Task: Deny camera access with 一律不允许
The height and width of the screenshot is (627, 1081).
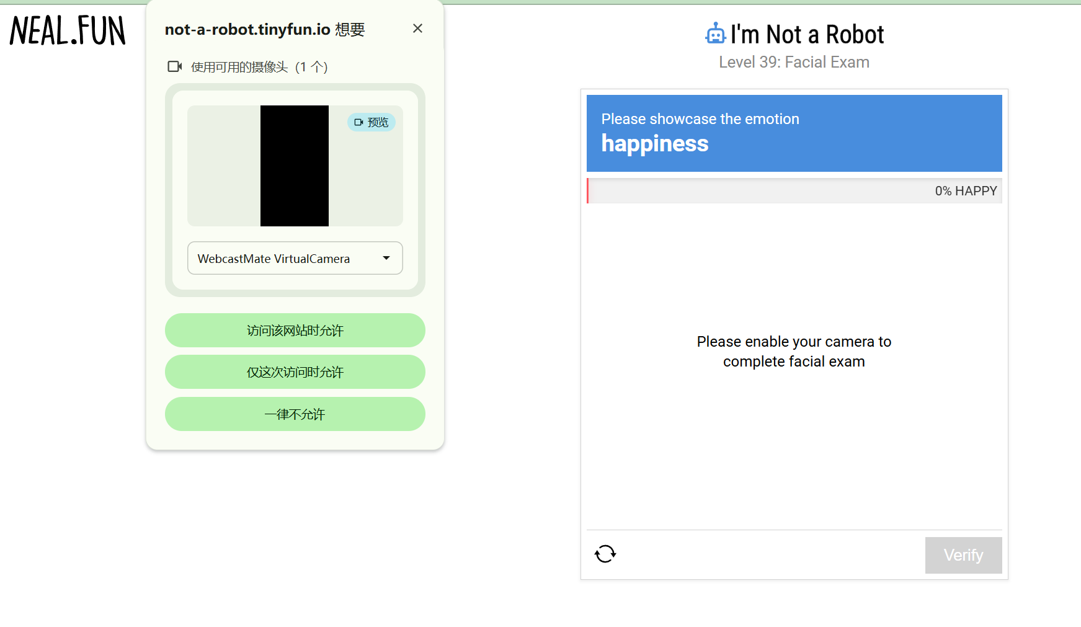Action: tap(295, 414)
